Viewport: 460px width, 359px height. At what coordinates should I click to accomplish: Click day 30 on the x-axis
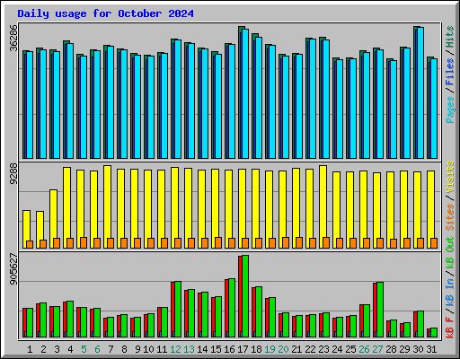(418, 349)
